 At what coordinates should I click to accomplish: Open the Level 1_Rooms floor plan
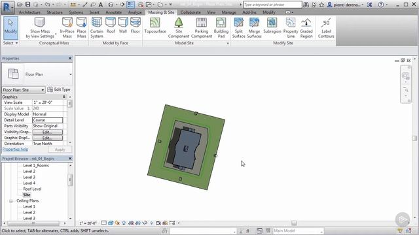[x=36, y=165]
